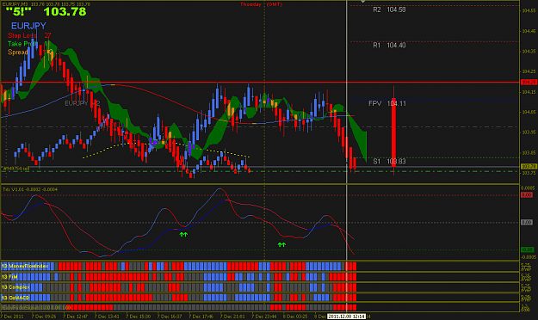Screen dimensions: 538x320
Task: Click the red 104.20 price tag on axis
Action: (x=529, y=82)
